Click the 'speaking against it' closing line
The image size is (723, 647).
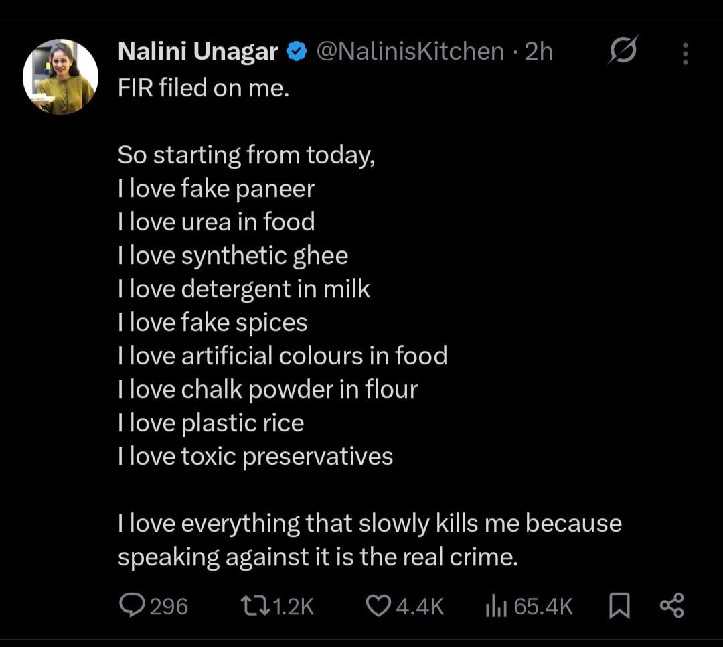point(318,557)
